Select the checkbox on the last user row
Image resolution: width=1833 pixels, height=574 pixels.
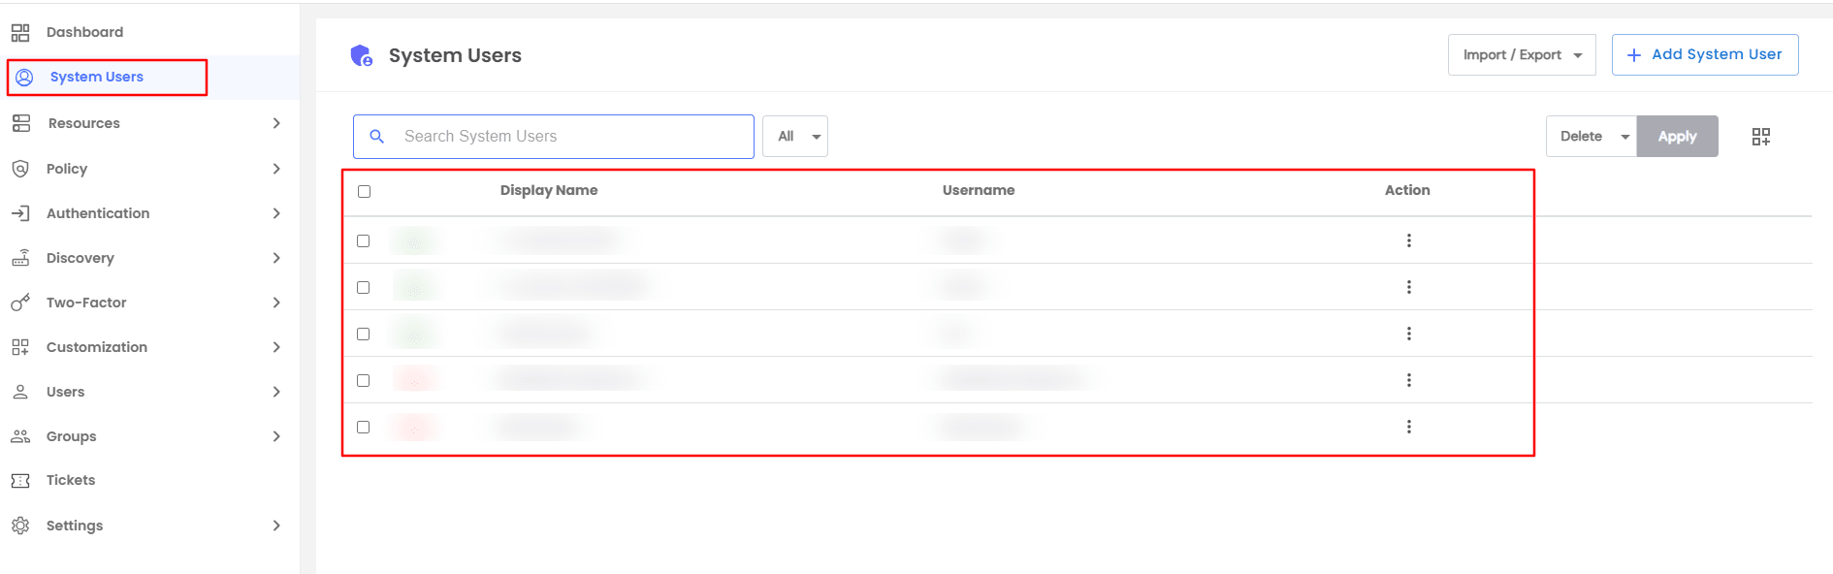click(x=364, y=427)
